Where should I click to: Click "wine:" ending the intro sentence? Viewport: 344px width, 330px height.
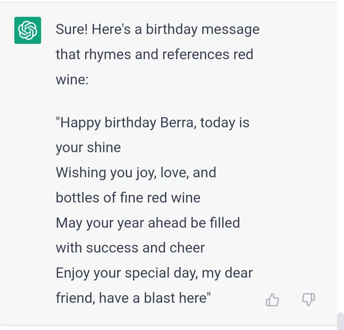click(72, 79)
